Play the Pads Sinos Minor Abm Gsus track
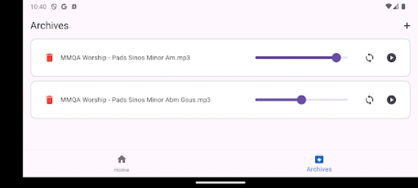Viewport: 418px width, 188px height. click(391, 100)
